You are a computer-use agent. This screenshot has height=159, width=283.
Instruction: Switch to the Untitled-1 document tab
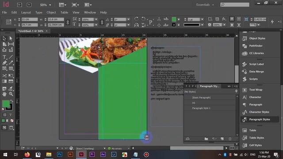pyautogui.click(x=31, y=31)
